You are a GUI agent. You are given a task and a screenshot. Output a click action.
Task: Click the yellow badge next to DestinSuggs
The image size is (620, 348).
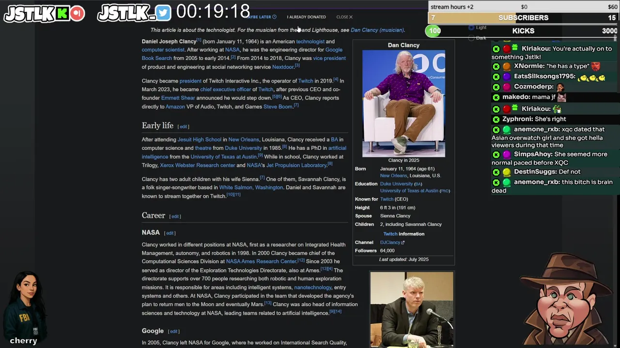(506, 172)
